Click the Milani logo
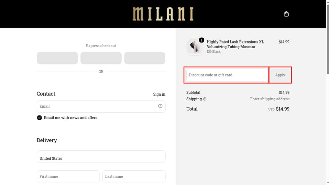 click(163, 14)
